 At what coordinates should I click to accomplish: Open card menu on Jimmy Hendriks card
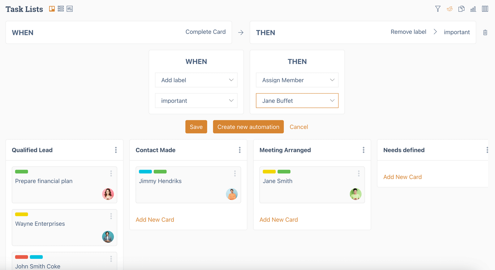pos(235,173)
